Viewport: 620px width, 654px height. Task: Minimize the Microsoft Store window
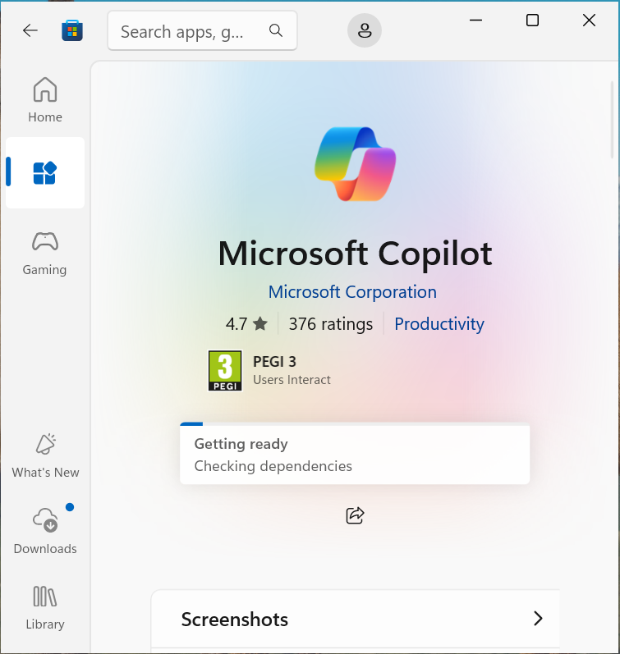point(475,20)
